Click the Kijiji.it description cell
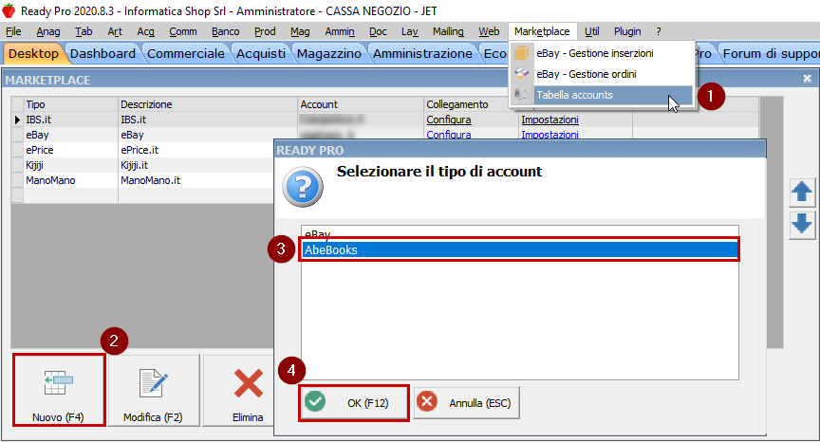Viewport: 820px width, 442px height. [196, 165]
